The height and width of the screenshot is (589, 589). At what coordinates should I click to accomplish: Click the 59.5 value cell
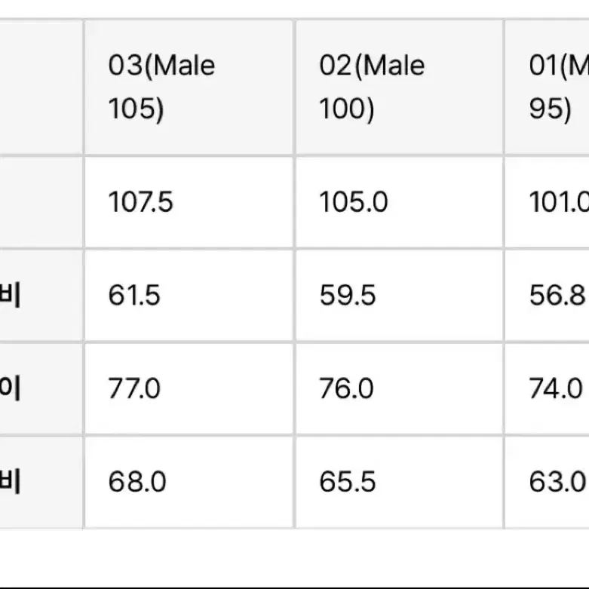pyautogui.click(x=399, y=295)
